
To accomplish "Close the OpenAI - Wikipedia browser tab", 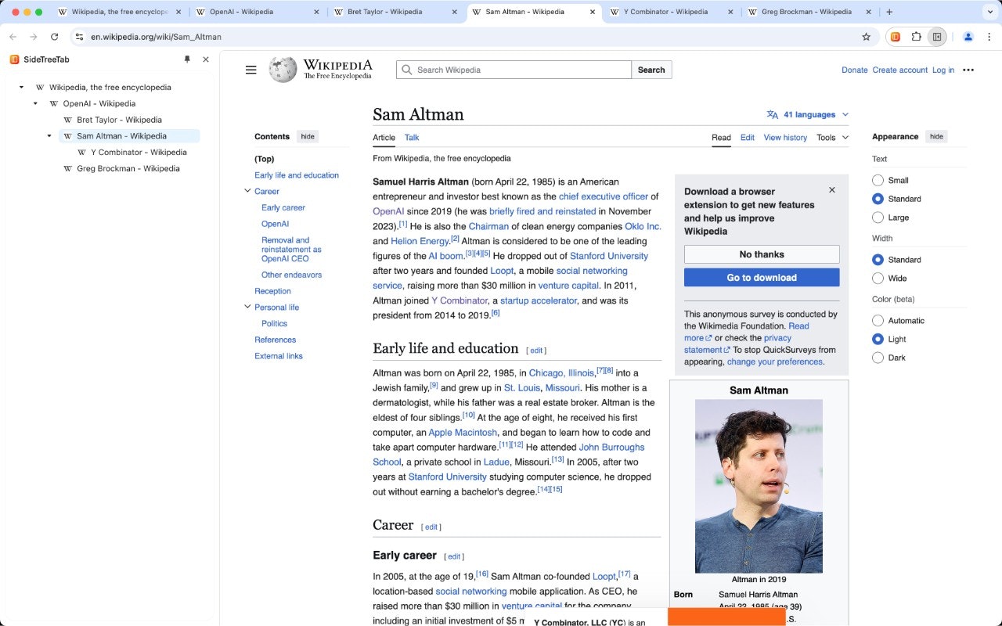I will pos(316,12).
